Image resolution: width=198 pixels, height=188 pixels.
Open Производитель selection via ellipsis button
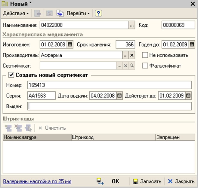pos(125,55)
